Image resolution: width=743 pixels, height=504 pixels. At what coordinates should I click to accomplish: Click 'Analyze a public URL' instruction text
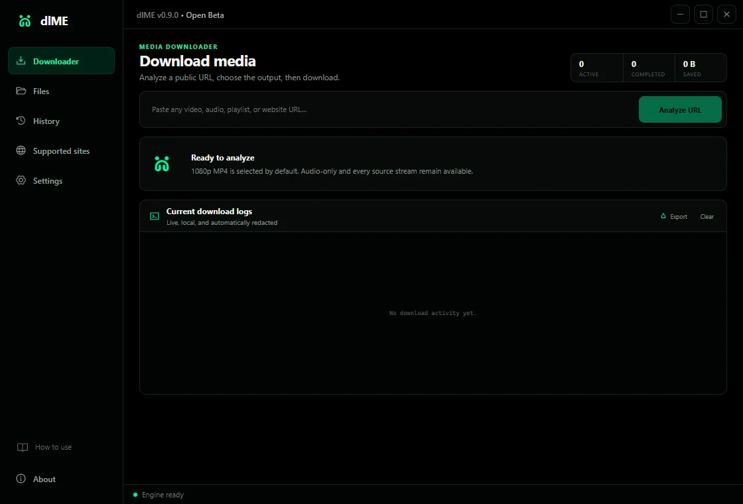tap(239, 77)
